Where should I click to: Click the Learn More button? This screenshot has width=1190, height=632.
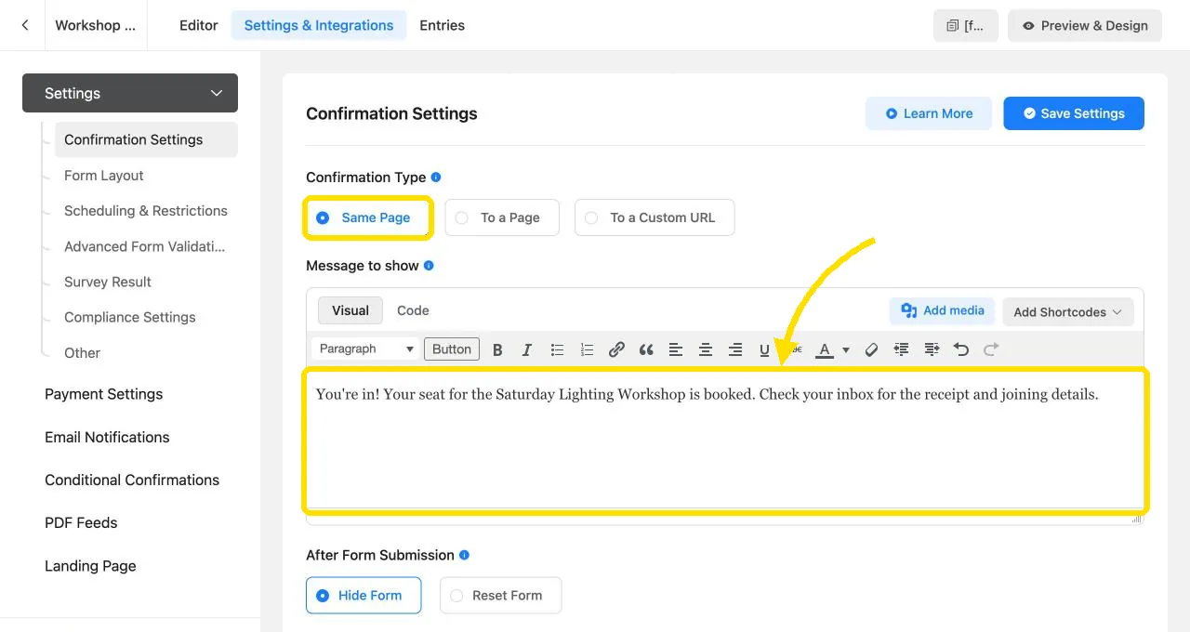pyautogui.click(x=929, y=113)
